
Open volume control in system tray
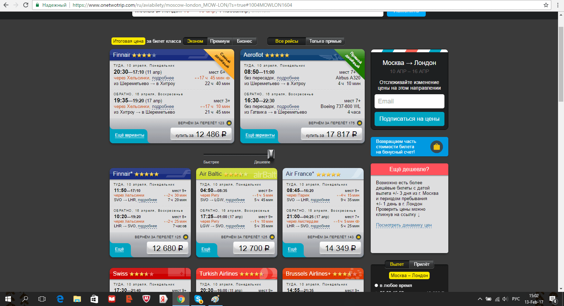tap(505, 299)
